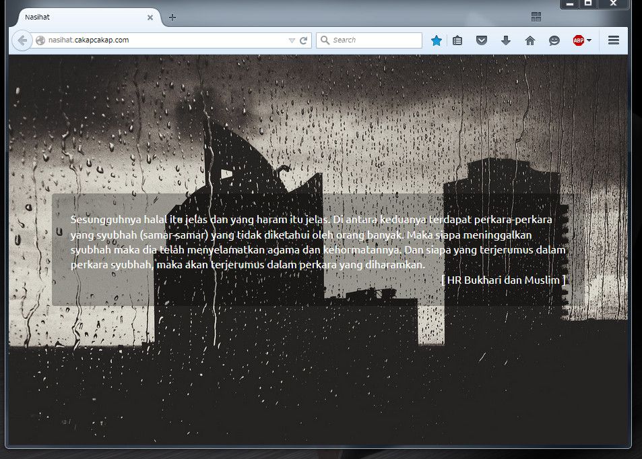Click the address bar showing nasihat.cakapcakap.com
This screenshot has height=459, width=642.
135,40
